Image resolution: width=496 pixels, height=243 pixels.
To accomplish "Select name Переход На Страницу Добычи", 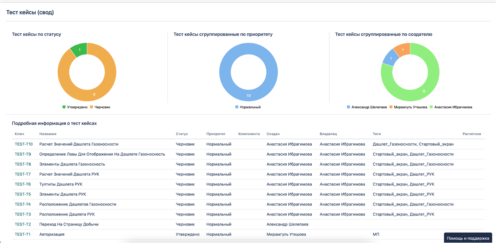I will [69, 224].
